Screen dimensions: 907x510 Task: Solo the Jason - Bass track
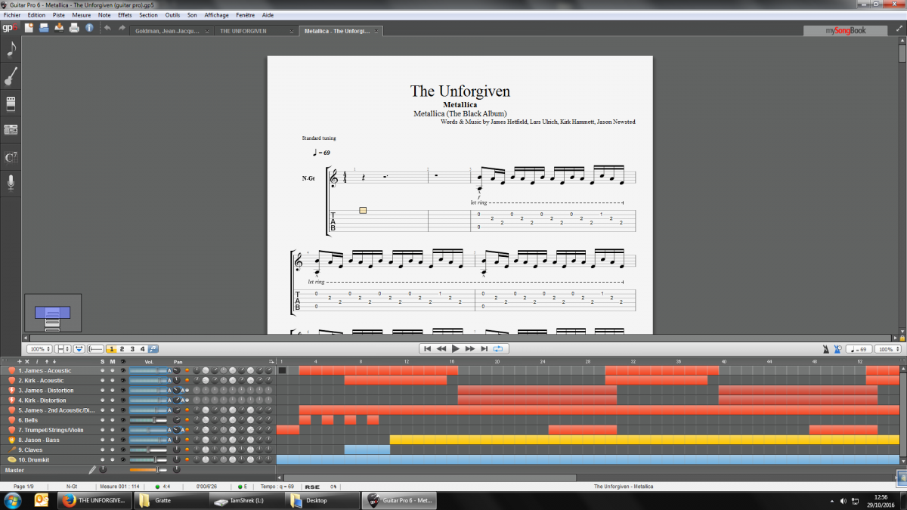coord(103,440)
